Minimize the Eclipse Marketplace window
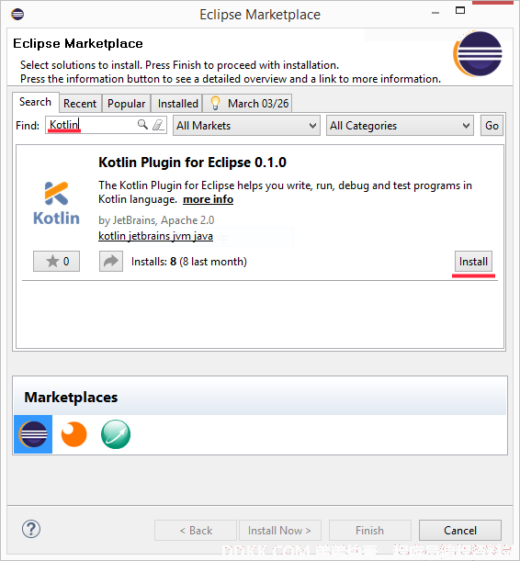Image resolution: width=520 pixels, height=561 pixels. [435, 13]
